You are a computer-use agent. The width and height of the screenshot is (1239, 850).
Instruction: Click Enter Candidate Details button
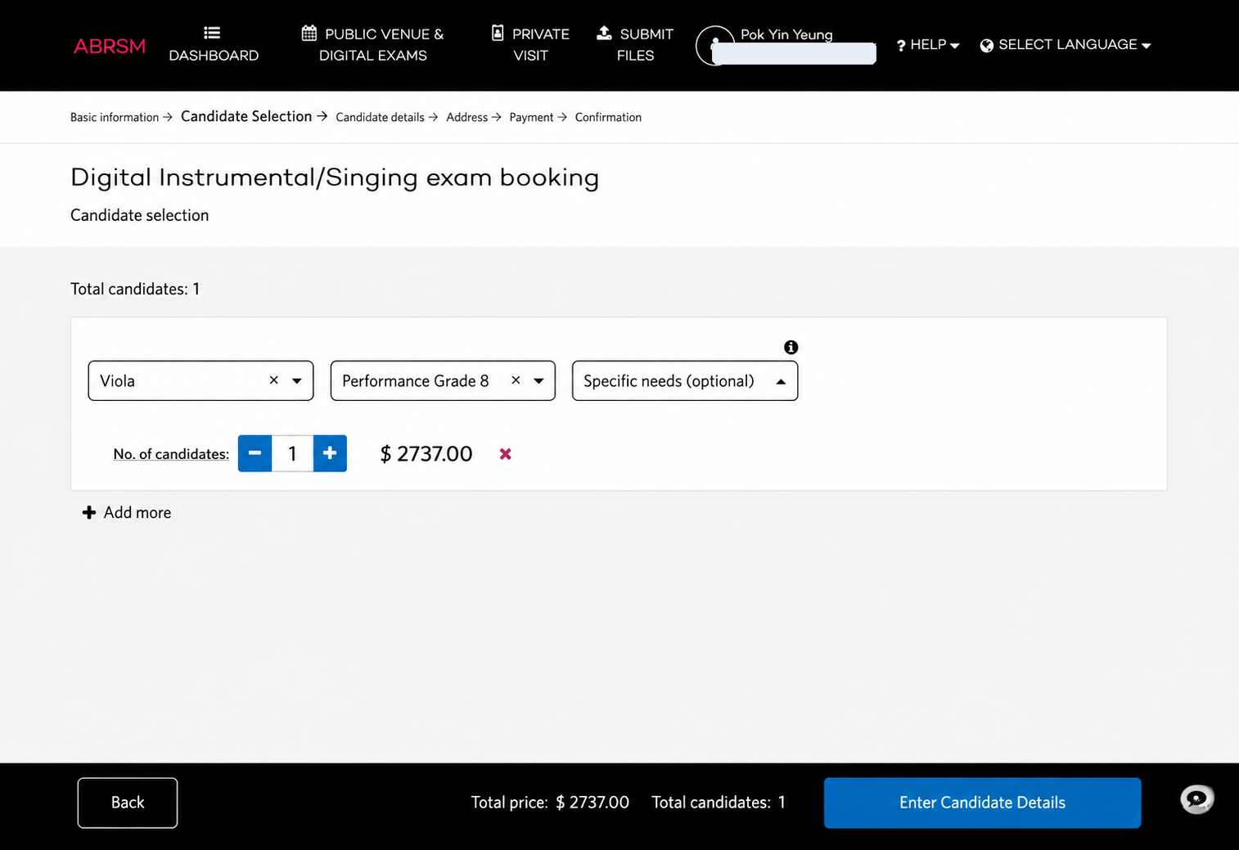point(982,803)
